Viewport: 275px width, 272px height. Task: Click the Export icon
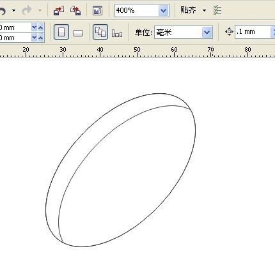tap(75, 11)
